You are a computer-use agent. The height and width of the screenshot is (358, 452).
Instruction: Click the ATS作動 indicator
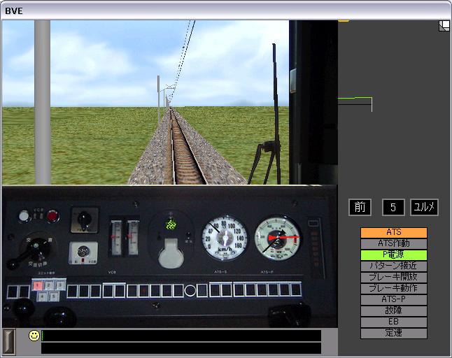pos(394,243)
